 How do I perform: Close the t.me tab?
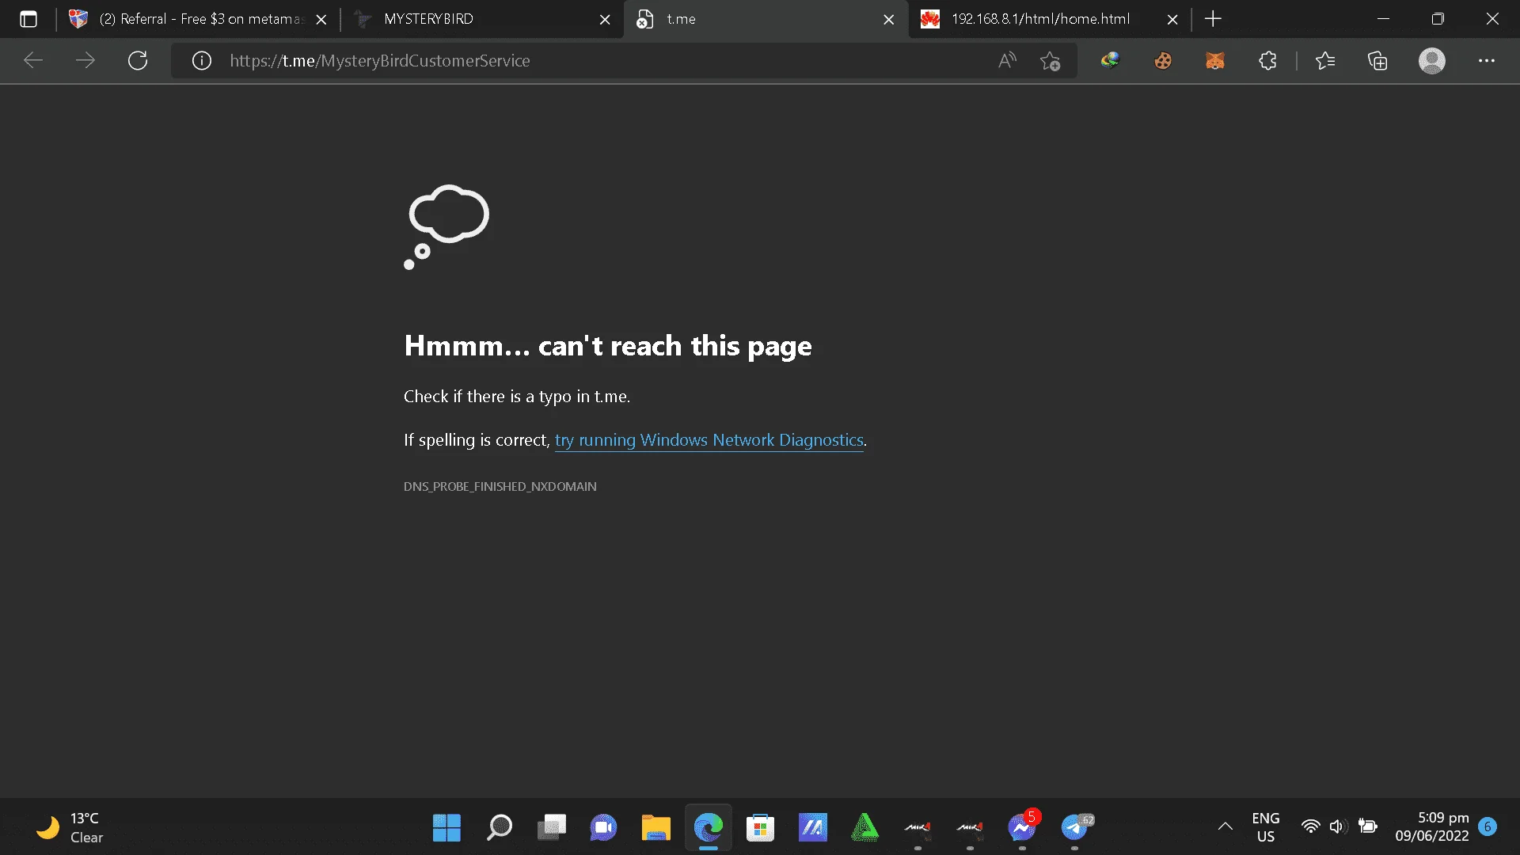click(x=889, y=20)
